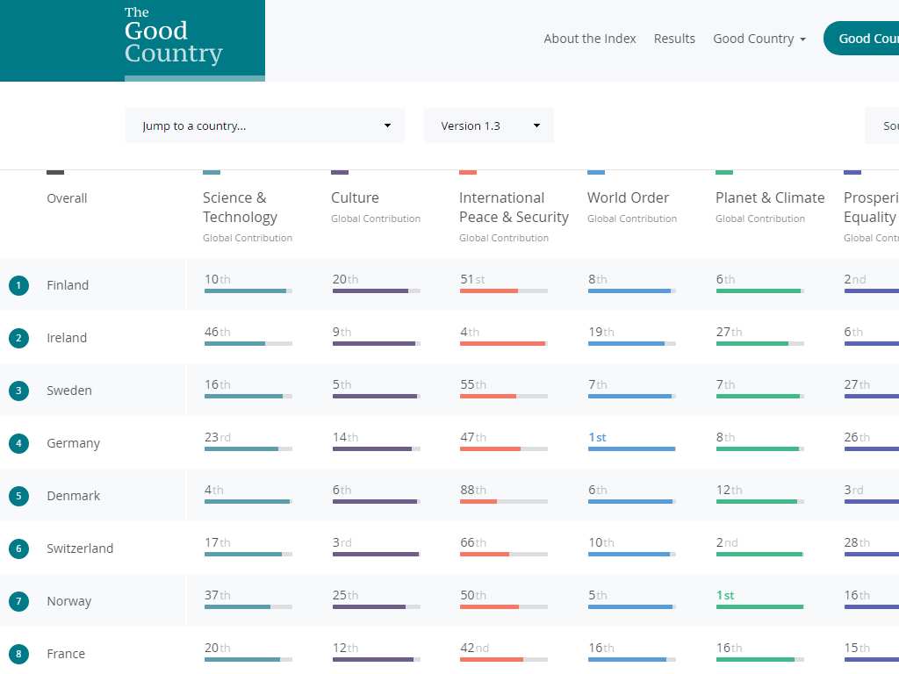Click Norway's 37th Science & Technology rank
899x674 pixels.
pos(218,596)
